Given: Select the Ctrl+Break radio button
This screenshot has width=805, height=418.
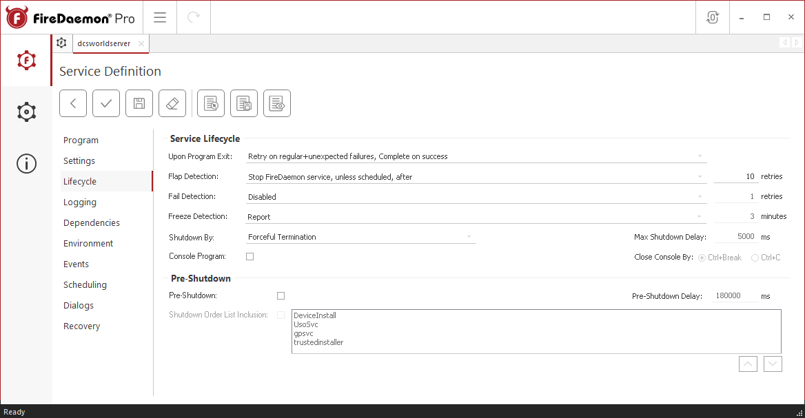Looking at the screenshot, I should [x=702, y=258].
